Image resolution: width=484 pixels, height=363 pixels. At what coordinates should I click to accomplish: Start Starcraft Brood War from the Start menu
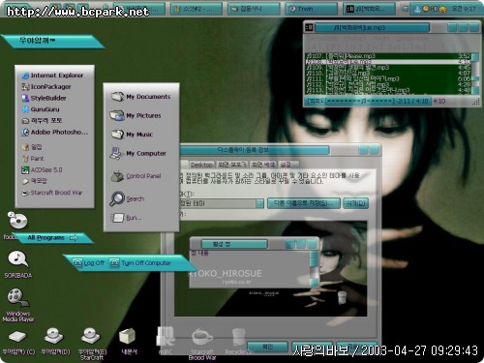tap(52, 193)
